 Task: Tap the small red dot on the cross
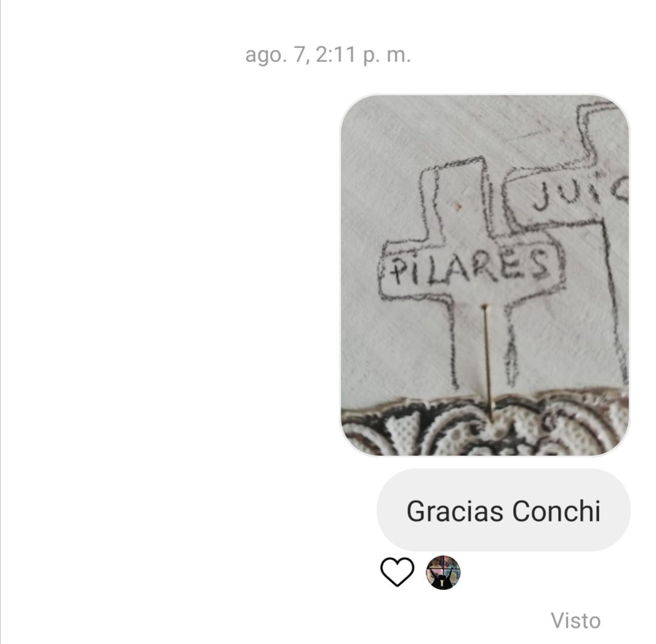[x=457, y=206]
